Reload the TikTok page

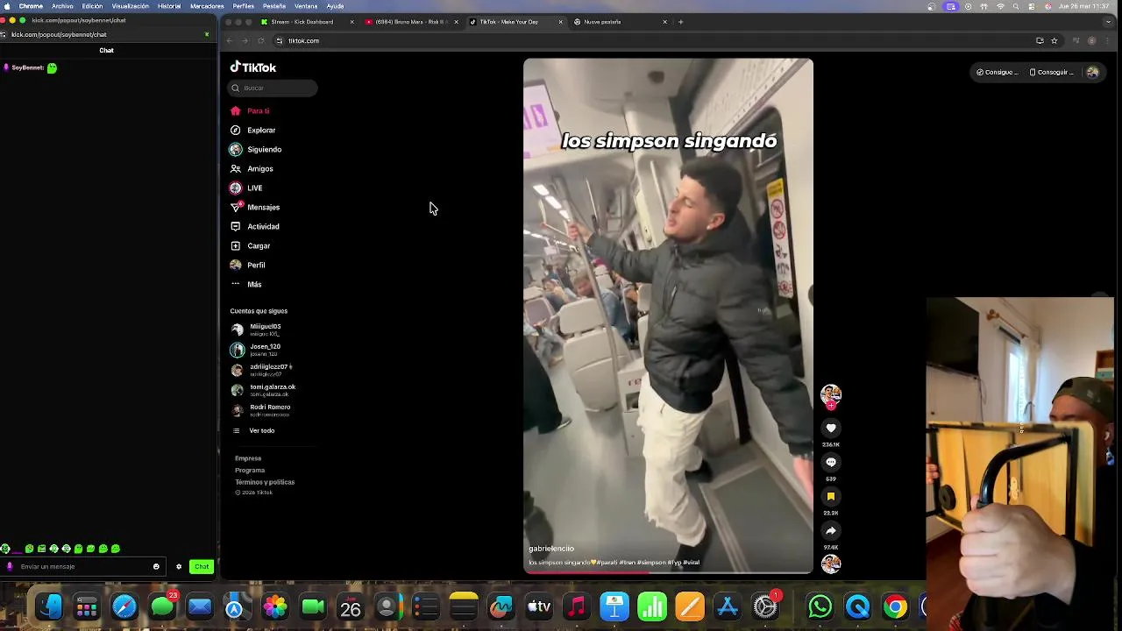click(x=260, y=40)
